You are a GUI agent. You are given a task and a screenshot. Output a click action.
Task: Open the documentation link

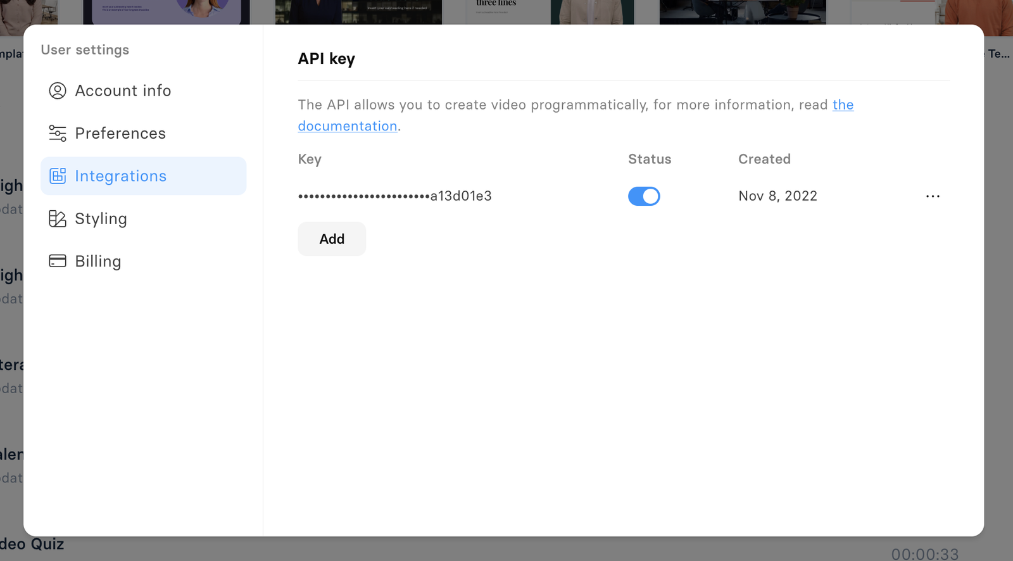click(x=348, y=126)
